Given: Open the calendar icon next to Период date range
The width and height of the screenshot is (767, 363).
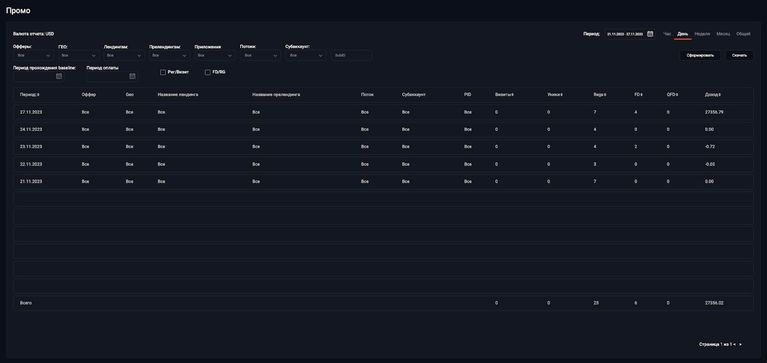Looking at the screenshot, I should [650, 34].
